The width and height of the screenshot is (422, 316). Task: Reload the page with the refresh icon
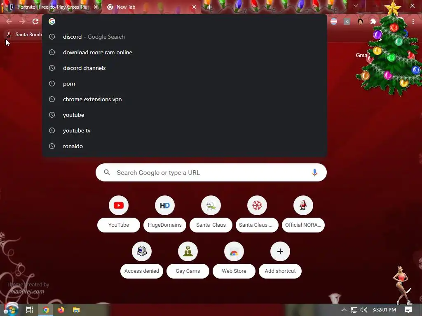35,21
